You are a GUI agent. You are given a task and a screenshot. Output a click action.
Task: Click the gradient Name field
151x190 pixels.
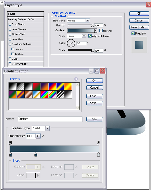50,119
